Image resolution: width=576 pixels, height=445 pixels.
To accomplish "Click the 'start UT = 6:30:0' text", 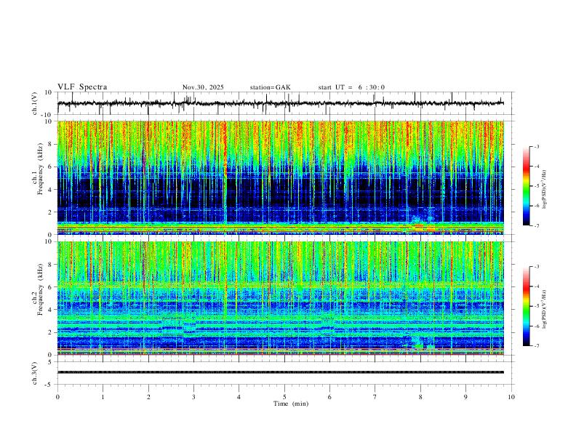I will pyautogui.click(x=351, y=87).
